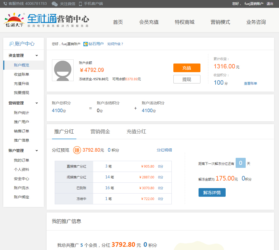Click the diamond user badge icon

(x=86, y=44)
